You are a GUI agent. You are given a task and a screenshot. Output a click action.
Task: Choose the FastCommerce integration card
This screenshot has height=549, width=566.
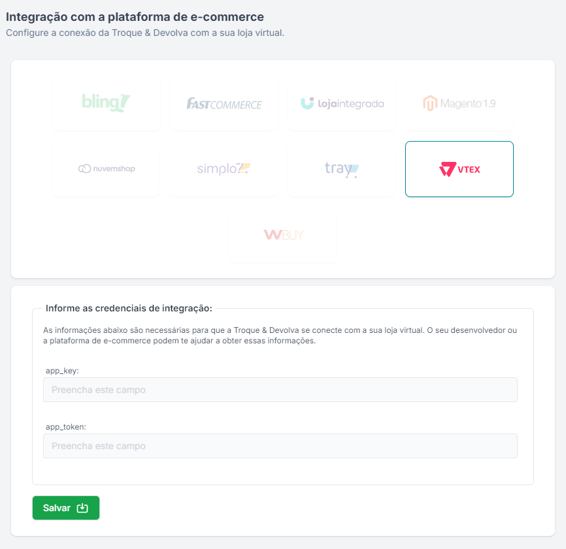[224, 103]
